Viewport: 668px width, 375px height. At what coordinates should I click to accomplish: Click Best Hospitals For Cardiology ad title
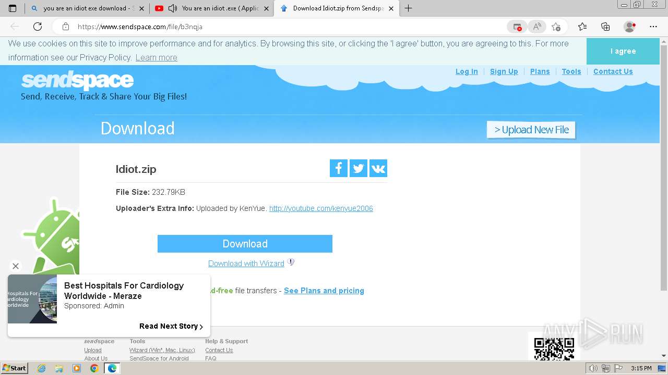(x=124, y=291)
